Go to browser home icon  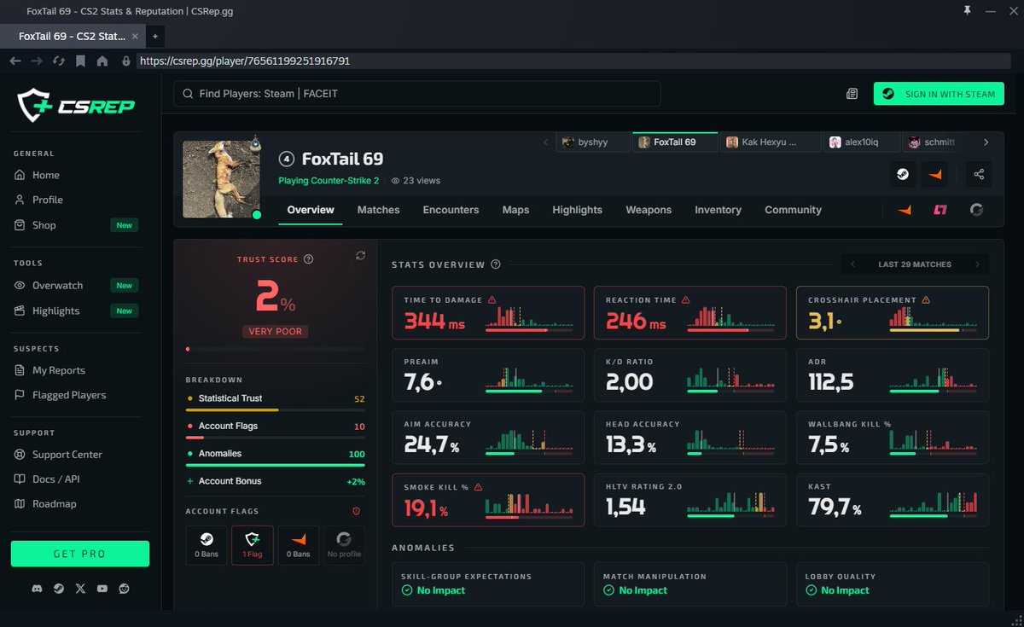coord(102,61)
